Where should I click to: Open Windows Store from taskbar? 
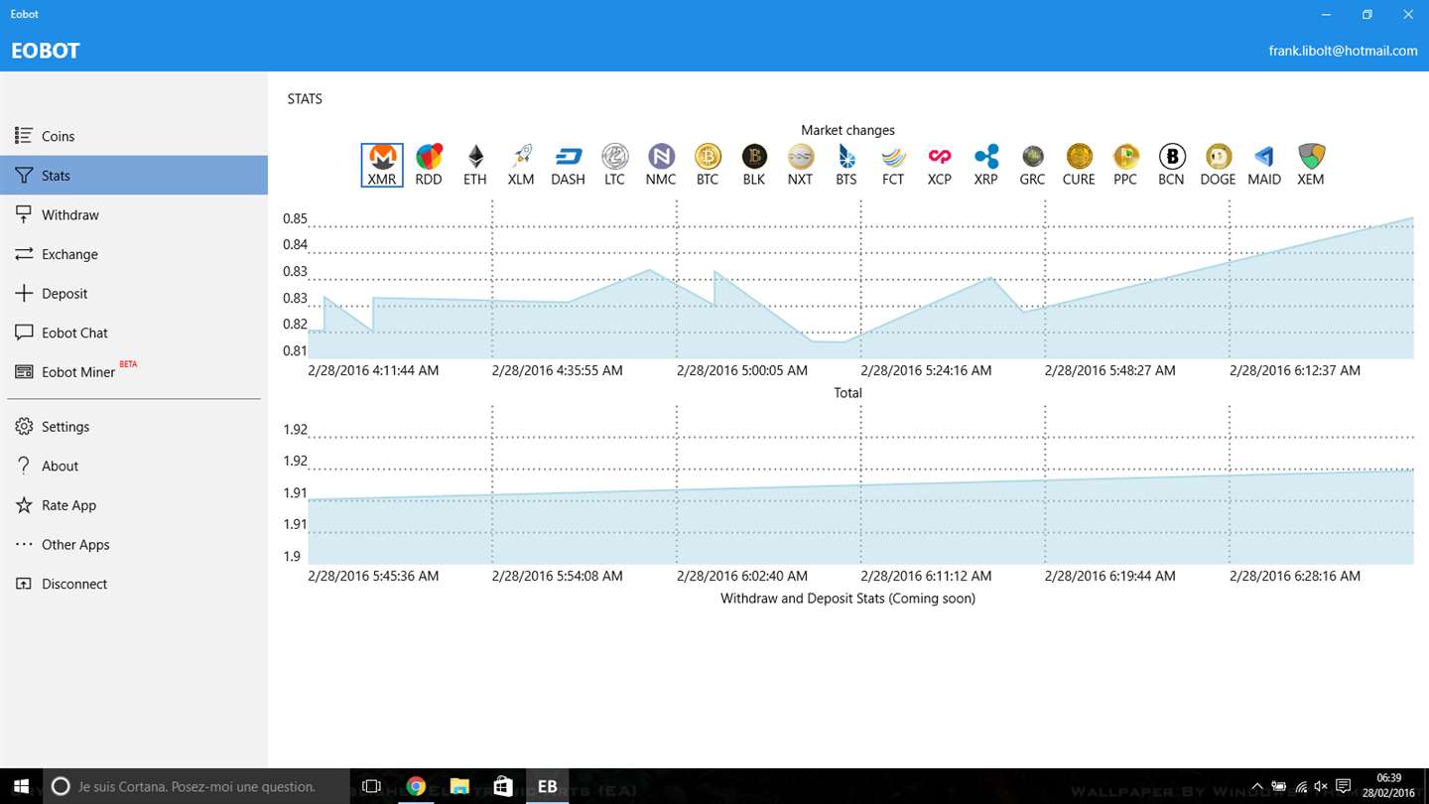(503, 786)
